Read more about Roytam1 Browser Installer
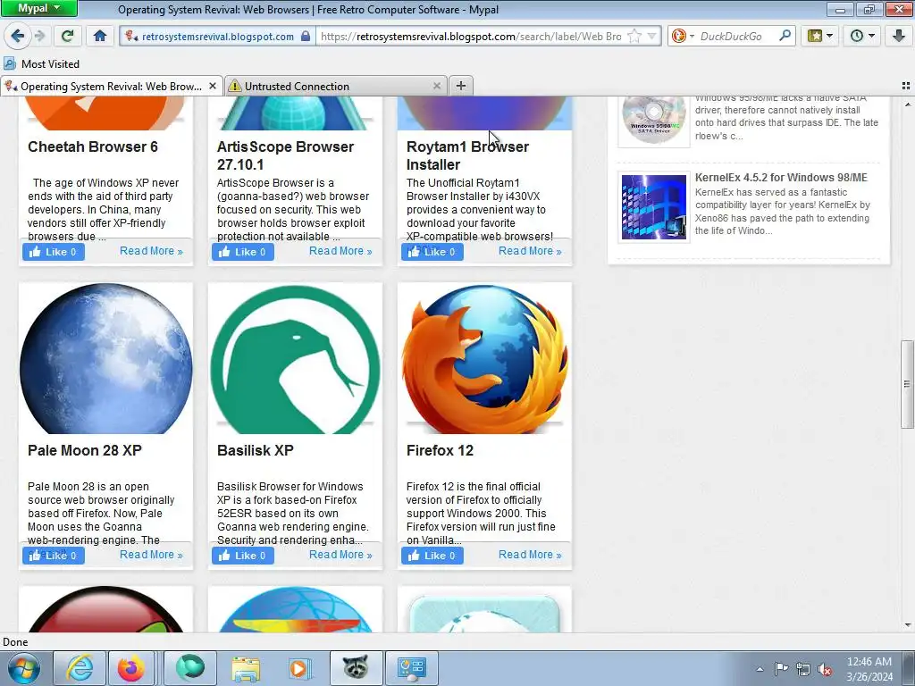This screenshot has width=915, height=686. point(530,251)
